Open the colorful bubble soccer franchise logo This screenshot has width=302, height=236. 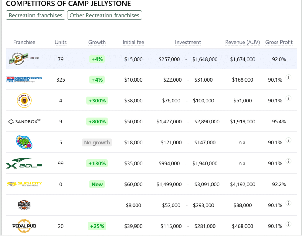[x=24, y=142]
